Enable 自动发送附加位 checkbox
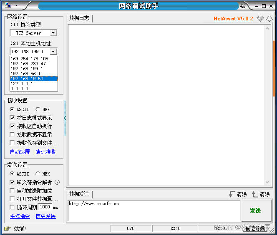 pyautogui.click(x=12, y=190)
